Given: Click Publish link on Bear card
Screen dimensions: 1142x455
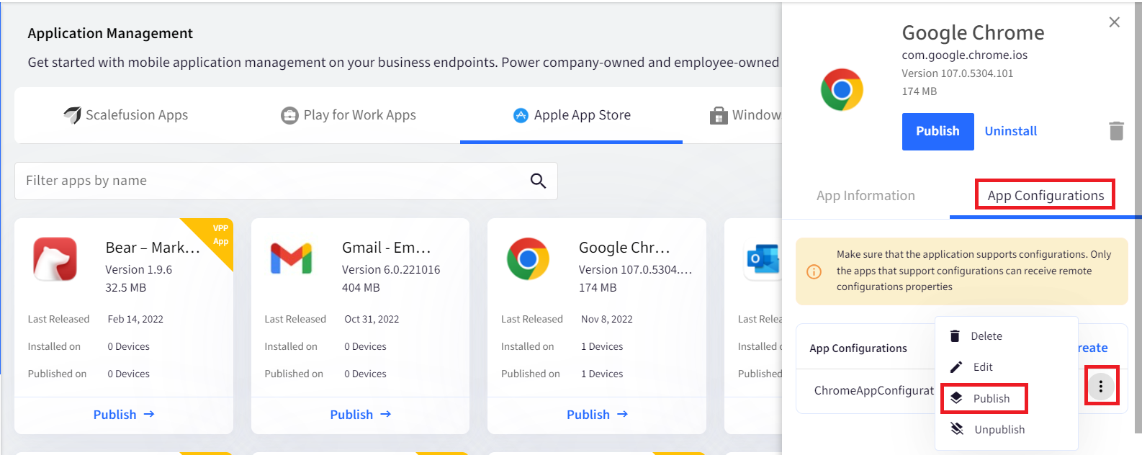Looking at the screenshot, I should pos(124,415).
